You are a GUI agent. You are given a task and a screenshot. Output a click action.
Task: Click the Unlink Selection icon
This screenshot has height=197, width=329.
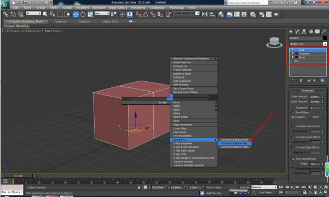click(13, 14)
